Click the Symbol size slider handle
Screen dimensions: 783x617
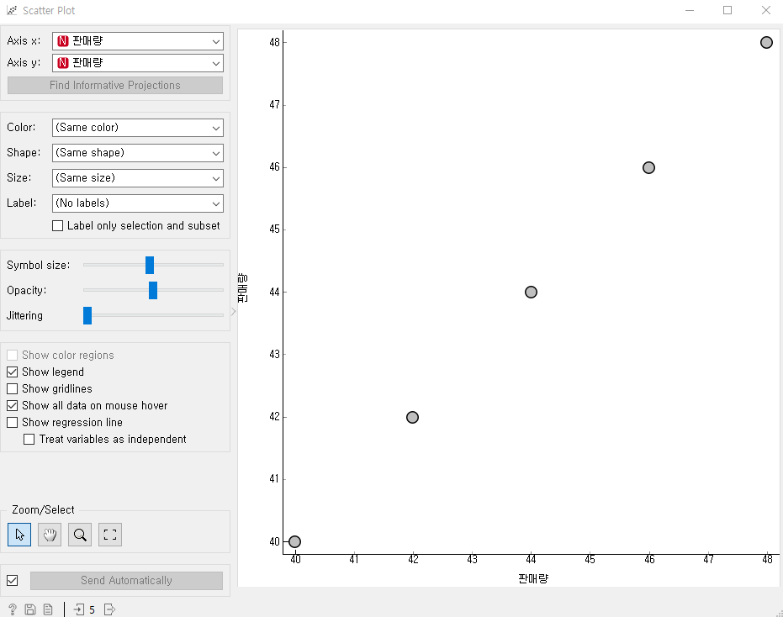pyautogui.click(x=150, y=265)
